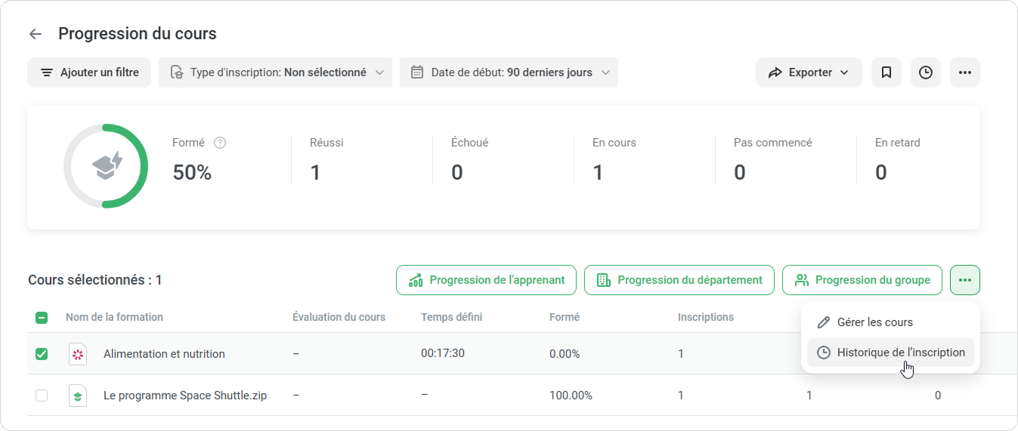Open the clock history icon in top toolbar
The height and width of the screenshot is (431, 1018).
coord(925,72)
